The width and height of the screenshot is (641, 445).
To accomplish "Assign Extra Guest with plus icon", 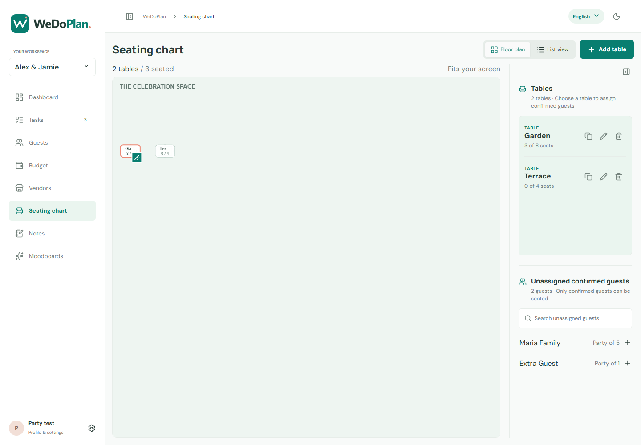I will pos(628,363).
